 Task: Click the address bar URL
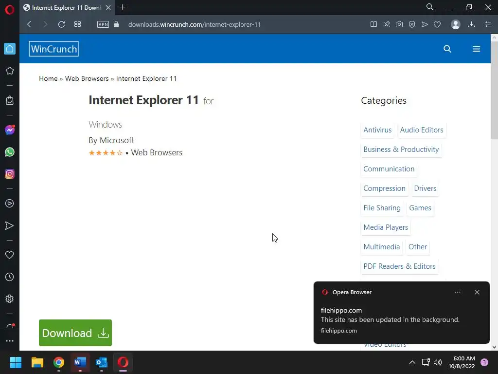point(195,24)
